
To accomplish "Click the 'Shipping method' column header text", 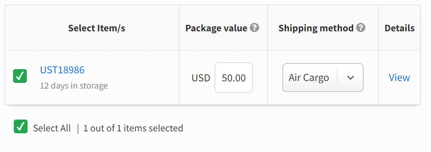I will pos(316,28).
